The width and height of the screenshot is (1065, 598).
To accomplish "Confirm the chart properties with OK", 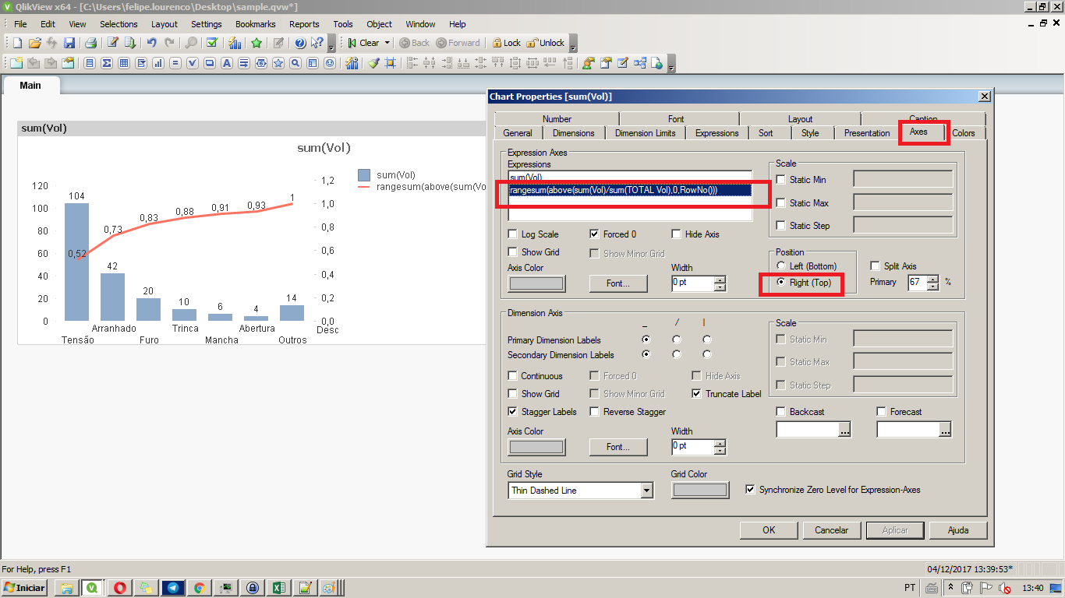I will click(769, 530).
